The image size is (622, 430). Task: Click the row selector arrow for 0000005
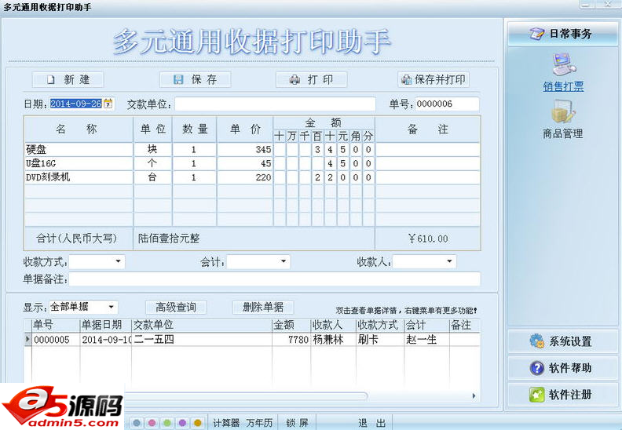[x=27, y=340]
